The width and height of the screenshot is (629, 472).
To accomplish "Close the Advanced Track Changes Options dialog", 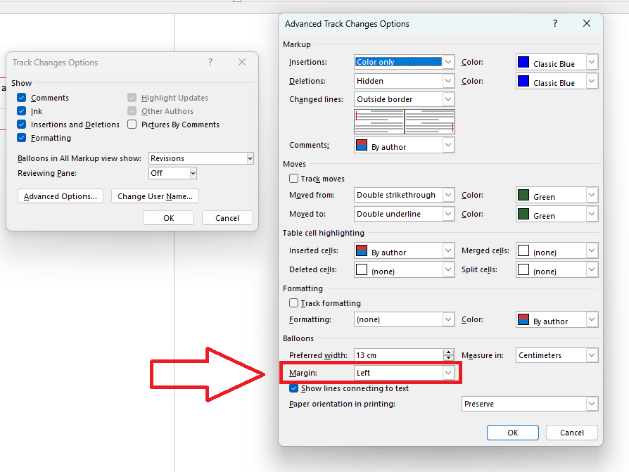I will (587, 24).
